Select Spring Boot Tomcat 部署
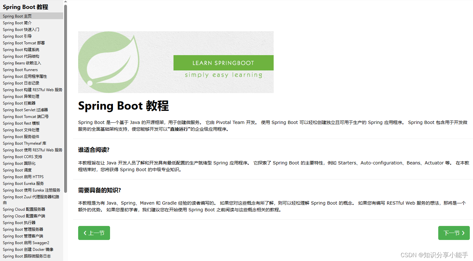Viewport: 473px width, 261px height. (x=24, y=43)
